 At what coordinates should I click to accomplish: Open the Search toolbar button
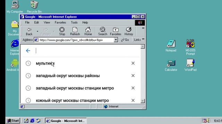click(x=103, y=31)
